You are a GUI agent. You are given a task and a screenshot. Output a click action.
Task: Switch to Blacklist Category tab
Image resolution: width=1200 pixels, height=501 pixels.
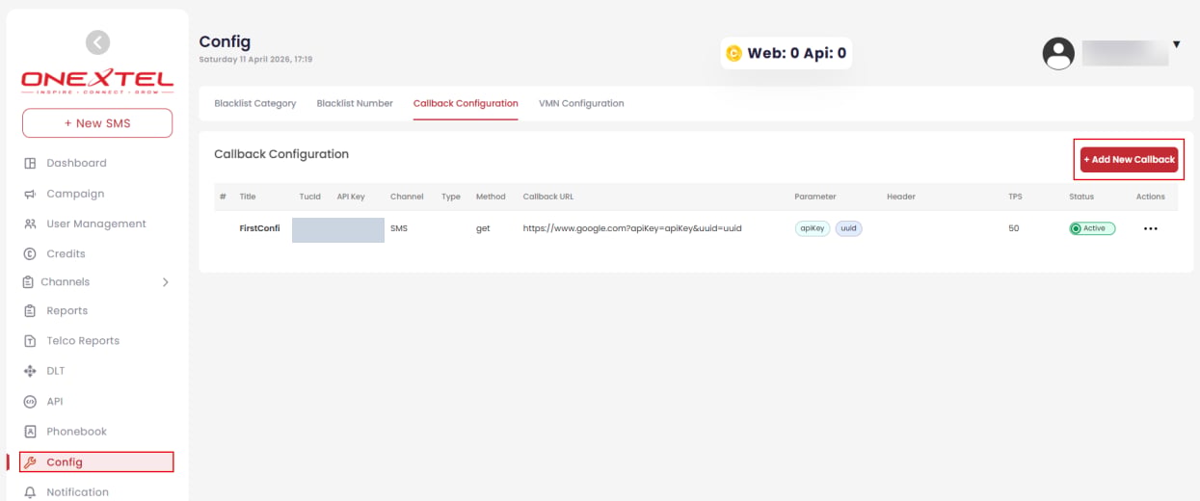(x=255, y=103)
